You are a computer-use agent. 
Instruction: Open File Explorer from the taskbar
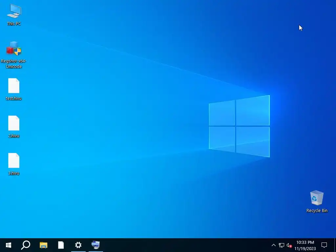point(44,245)
